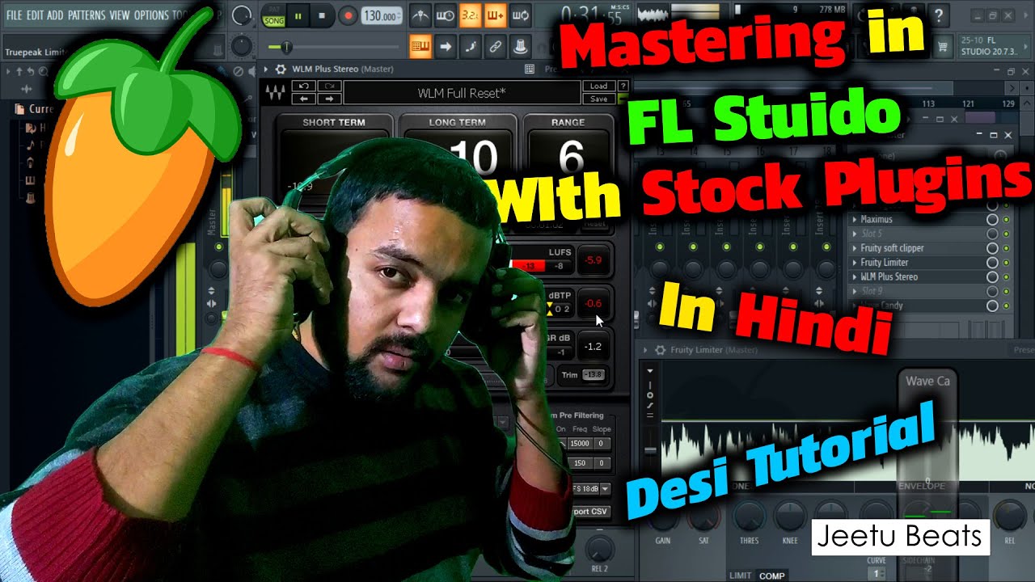Expand the WLM Plus Stereo slot arrow
Screen dimensions: 1035x582
pos(855,277)
